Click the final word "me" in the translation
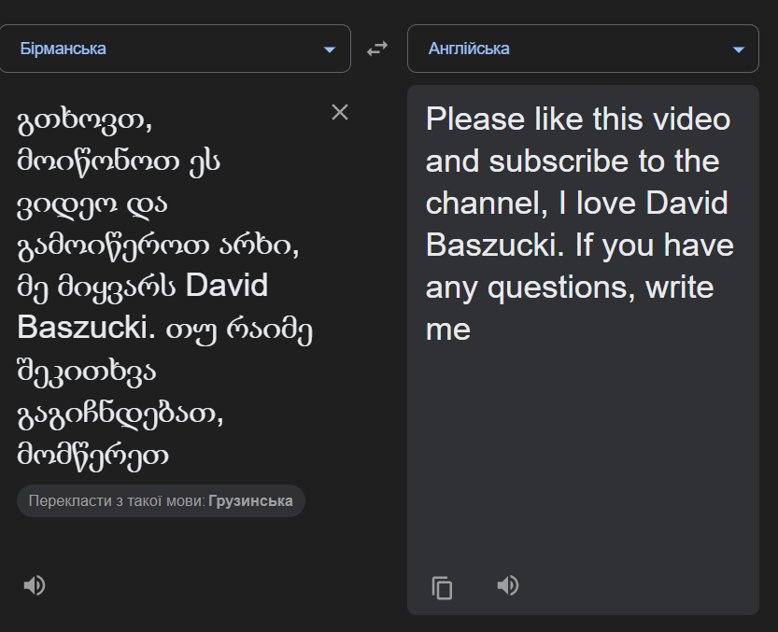 447,329
